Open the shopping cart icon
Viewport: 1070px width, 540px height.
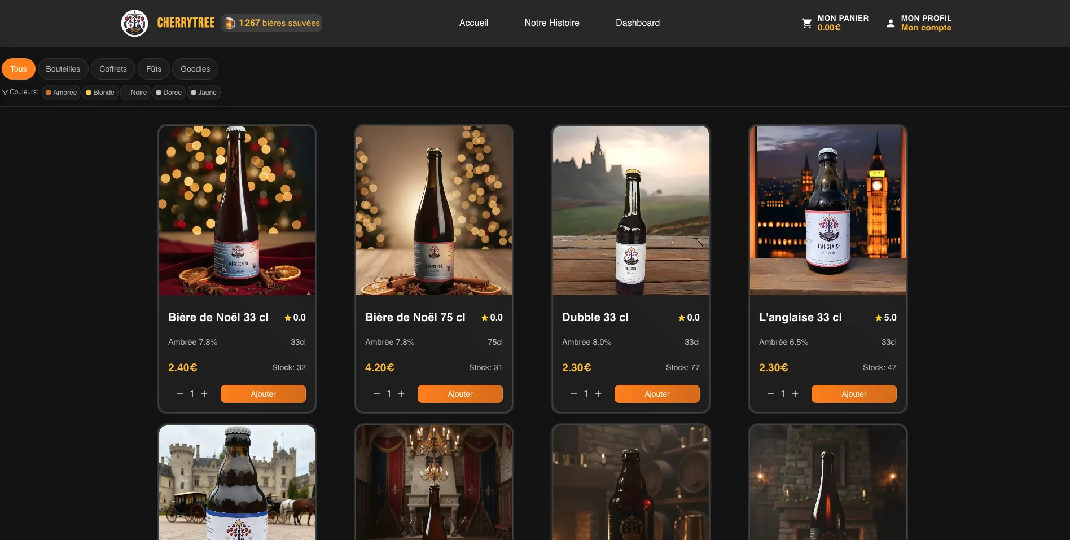[806, 23]
